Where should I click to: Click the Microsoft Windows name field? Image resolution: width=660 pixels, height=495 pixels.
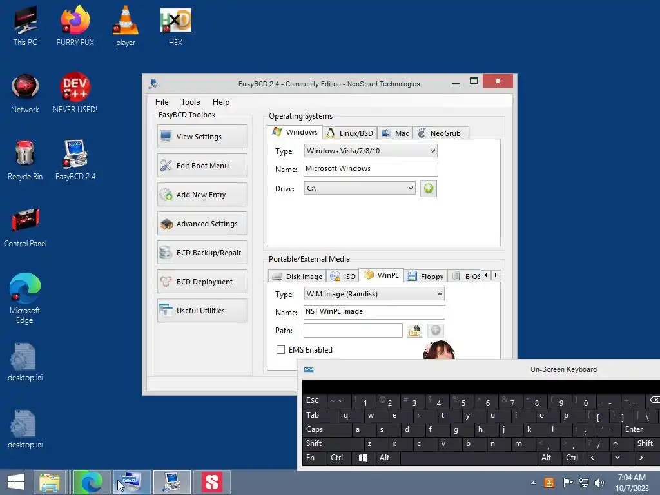(371, 169)
